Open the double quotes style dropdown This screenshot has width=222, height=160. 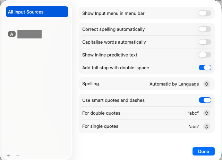(198, 113)
